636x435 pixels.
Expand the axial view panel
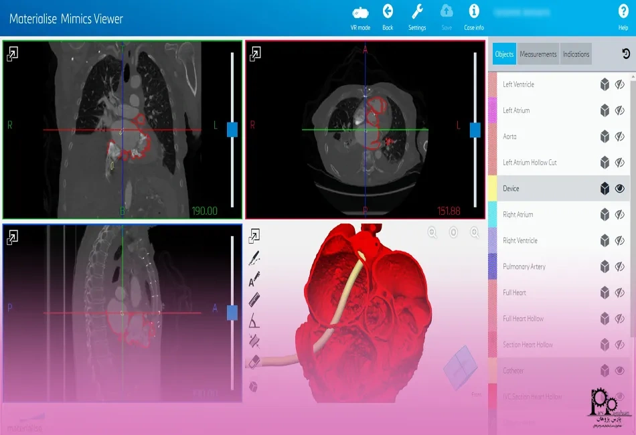pyautogui.click(x=255, y=54)
